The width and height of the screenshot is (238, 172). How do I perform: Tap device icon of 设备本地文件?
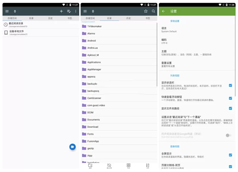tap(6, 33)
